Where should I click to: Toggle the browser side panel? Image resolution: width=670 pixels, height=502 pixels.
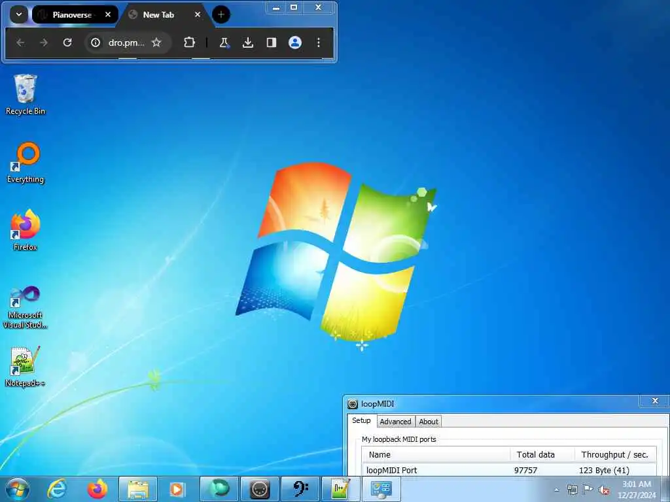[272, 42]
